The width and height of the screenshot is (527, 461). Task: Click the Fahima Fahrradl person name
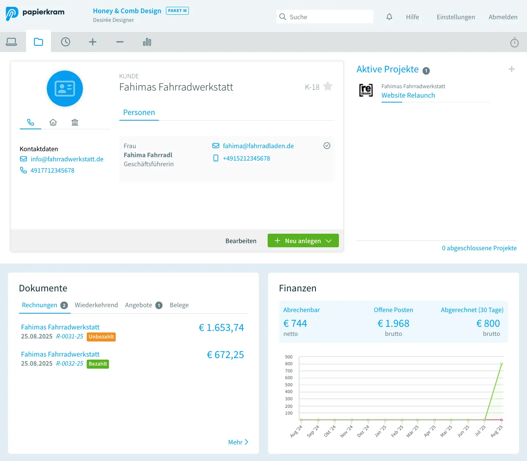click(x=148, y=155)
